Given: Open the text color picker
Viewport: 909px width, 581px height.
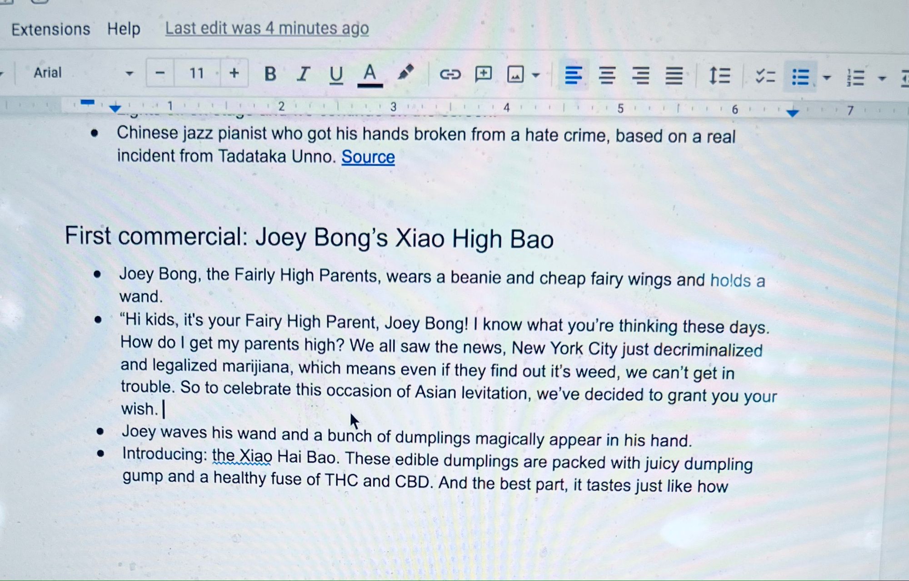Looking at the screenshot, I should click(x=370, y=75).
